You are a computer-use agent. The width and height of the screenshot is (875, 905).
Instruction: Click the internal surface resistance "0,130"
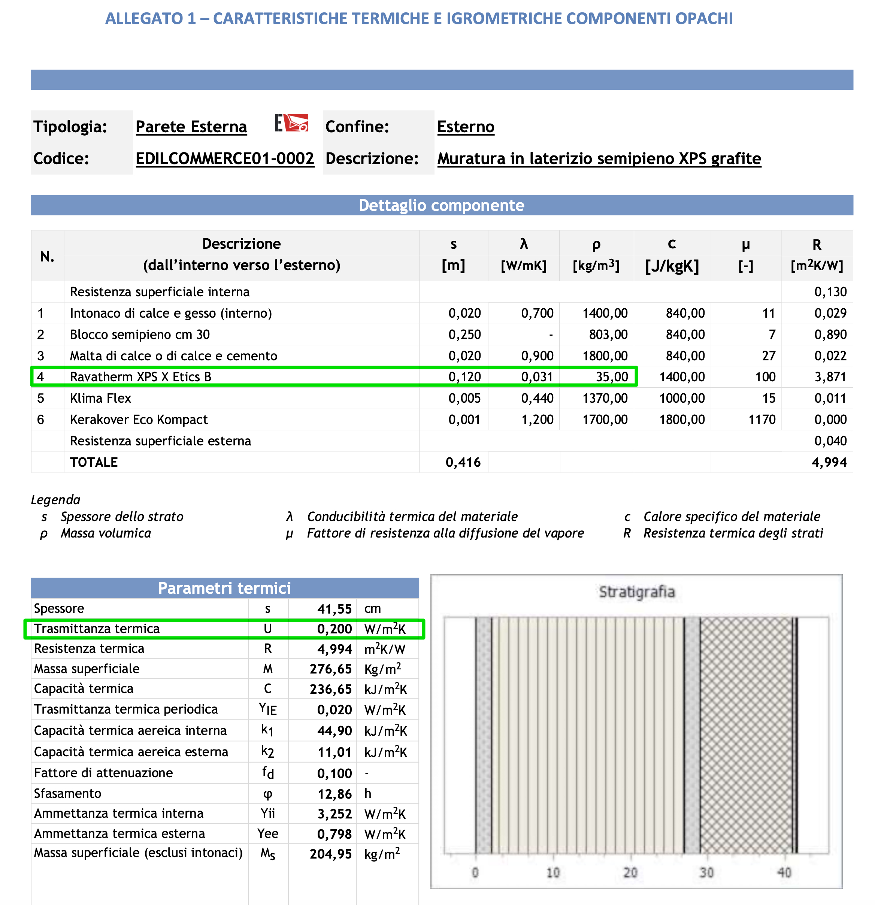pos(830,292)
